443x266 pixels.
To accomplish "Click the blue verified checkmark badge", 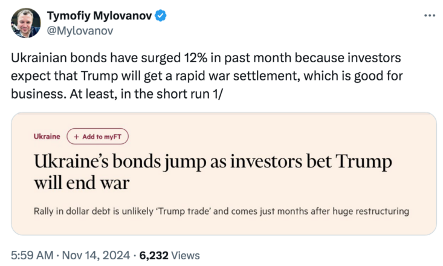I will tap(161, 16).
